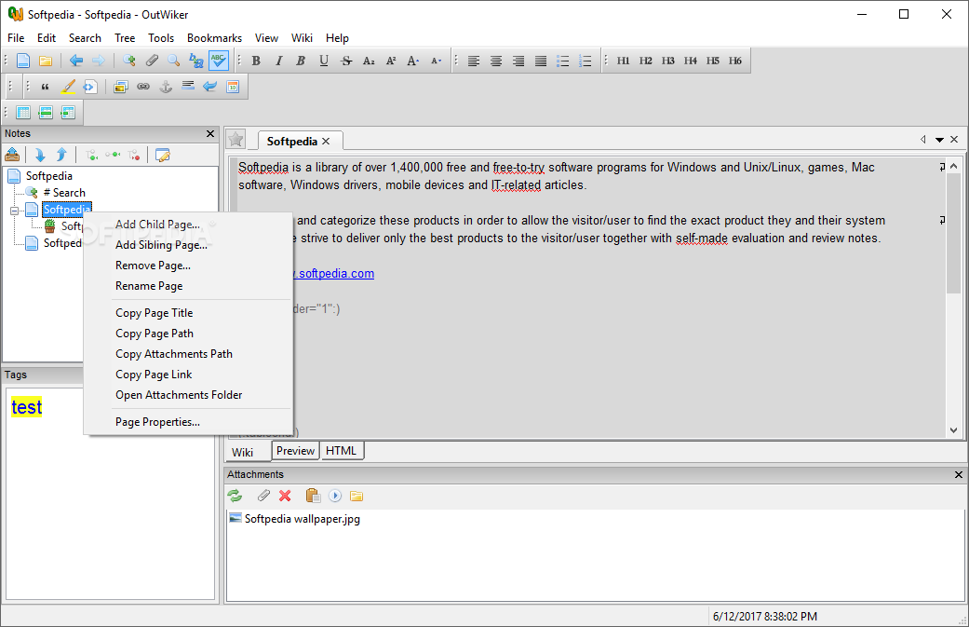The height and width of the screenshot is (627, 969).
Task: Click the global search magnifier-plus icon
Action: 129,61
